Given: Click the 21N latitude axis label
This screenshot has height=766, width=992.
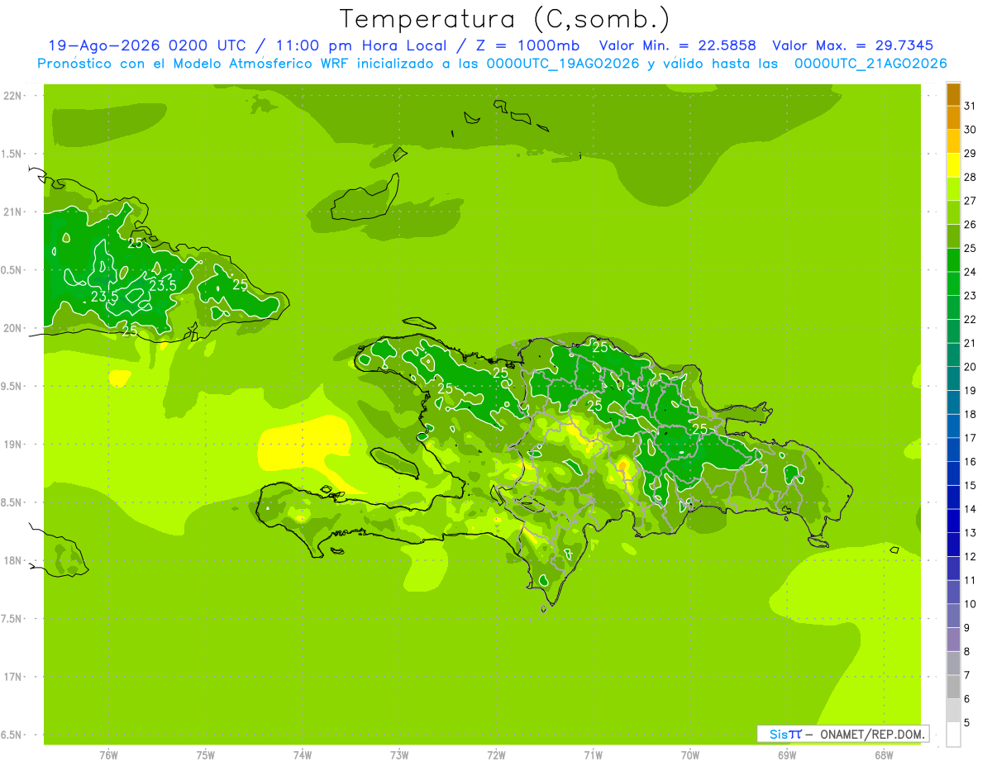Looking at the screenshot, I should coord(14,212).
